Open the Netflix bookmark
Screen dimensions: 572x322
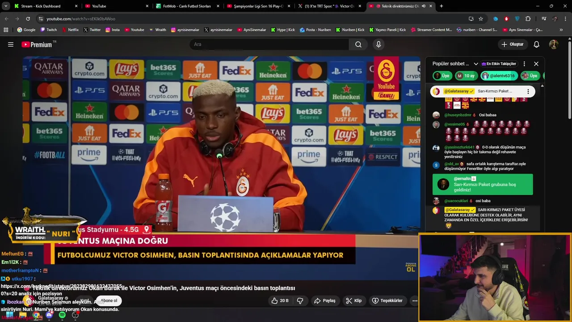tap(70, 30)
